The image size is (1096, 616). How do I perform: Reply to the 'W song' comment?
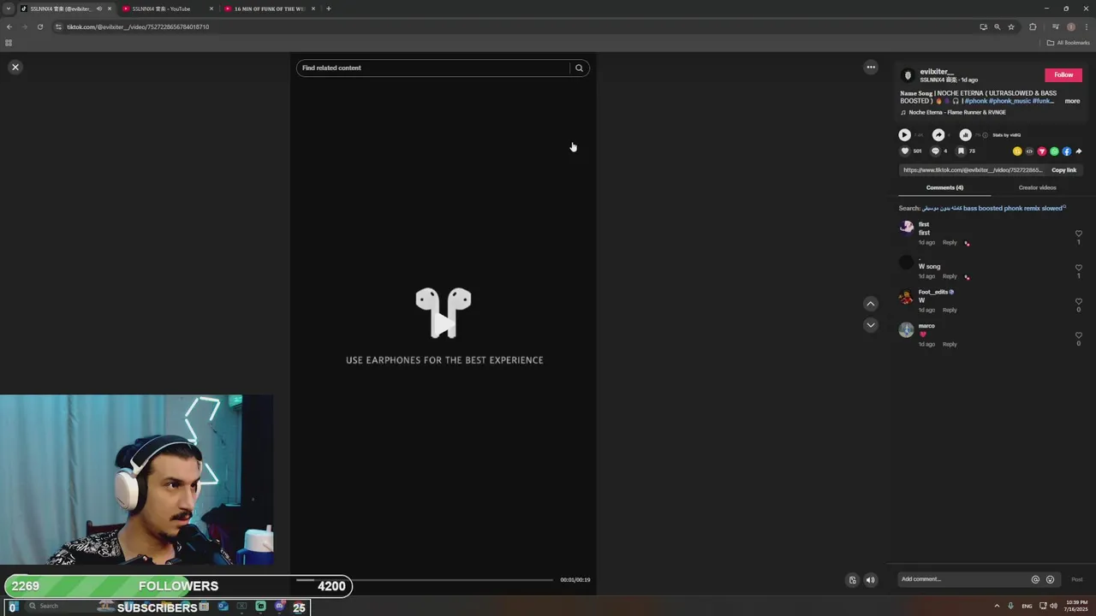click(950, 276)
